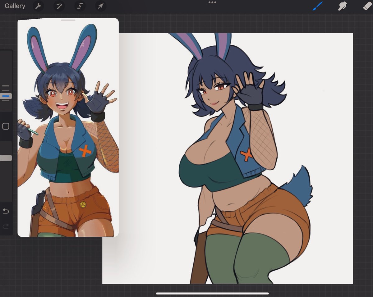Select the Eraser tool
This screenshot has height=297, width=373.
[367, 6]
